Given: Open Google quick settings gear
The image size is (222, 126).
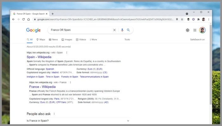Looking at the screenshot, I should tap(188, 30).
